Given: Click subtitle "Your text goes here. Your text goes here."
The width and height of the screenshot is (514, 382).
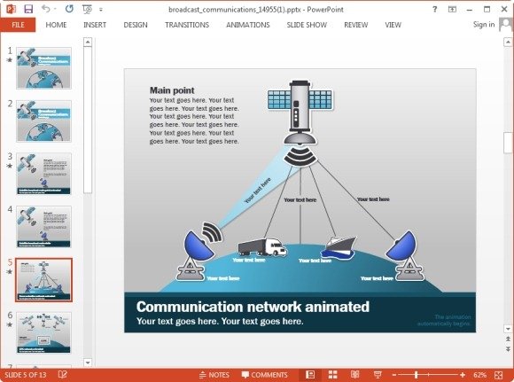Looking at the screenshot, I should [220, 321].
